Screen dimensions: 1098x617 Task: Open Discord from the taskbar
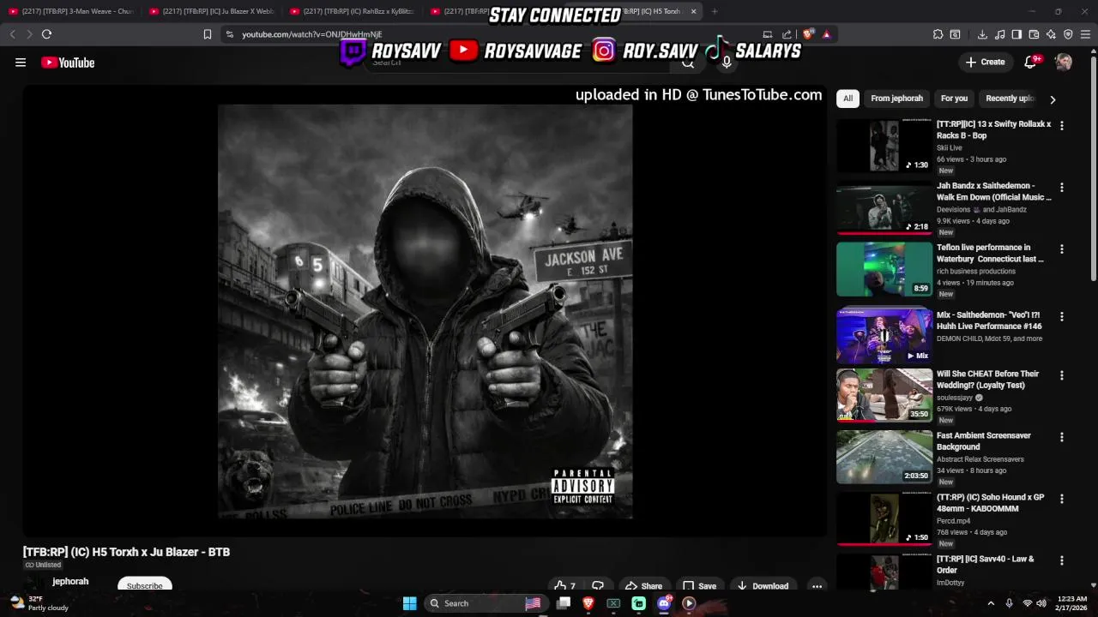[x=664, y=603]
